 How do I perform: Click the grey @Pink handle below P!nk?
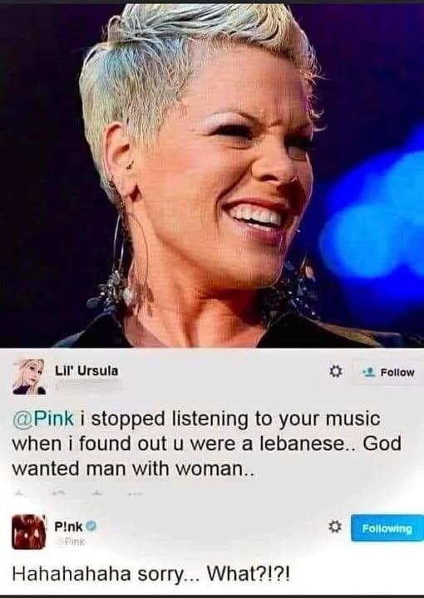pyautogui.click(x=71, y=542)
